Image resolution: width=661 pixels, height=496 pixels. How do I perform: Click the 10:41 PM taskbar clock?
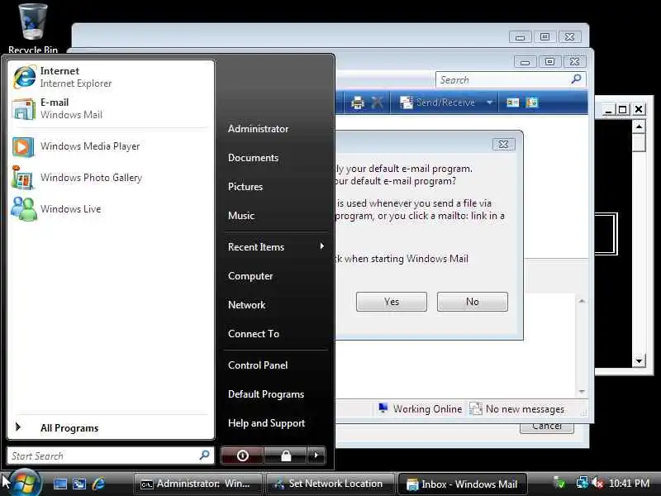click(x=629, y=483)
